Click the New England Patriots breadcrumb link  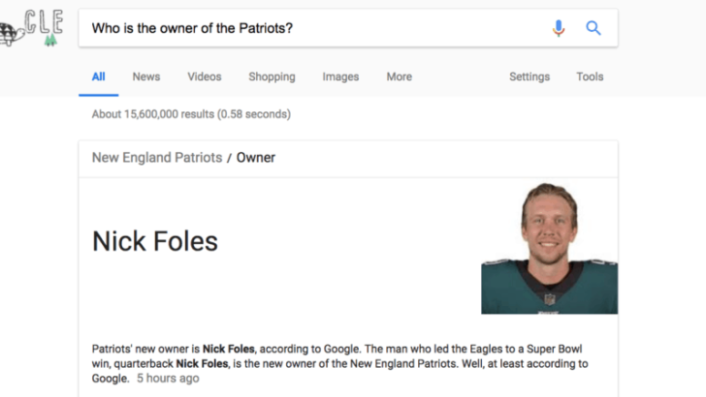(x=157, y=157)
